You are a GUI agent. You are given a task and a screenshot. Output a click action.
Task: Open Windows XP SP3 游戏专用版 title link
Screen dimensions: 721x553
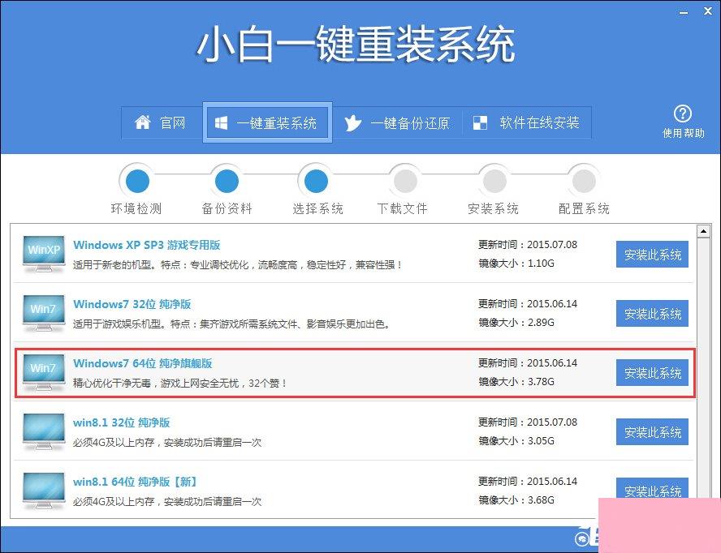click(147, 245)
